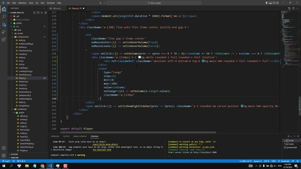Open the Help menu
Screen dimensions: 301x169
click(x=59, y=3)
